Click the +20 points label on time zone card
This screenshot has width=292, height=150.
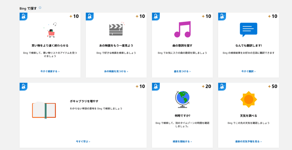point(206,86)
